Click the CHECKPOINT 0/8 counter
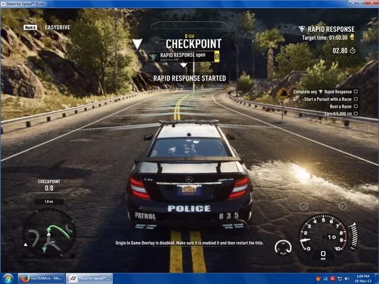Screen dimensions: 379x284 [49, 185]
